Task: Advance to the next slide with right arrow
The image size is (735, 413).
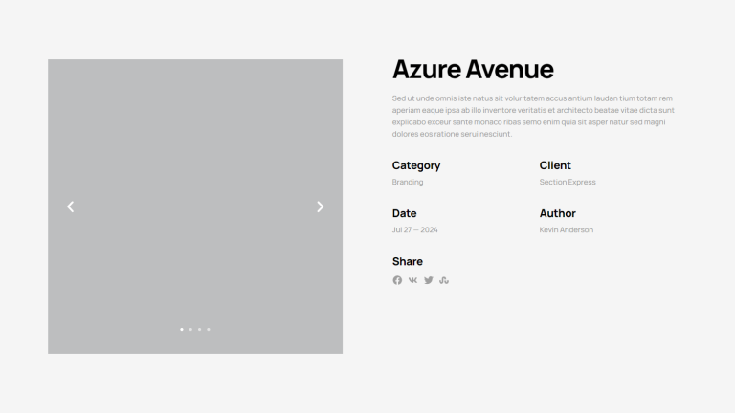Action: (321, 206)
